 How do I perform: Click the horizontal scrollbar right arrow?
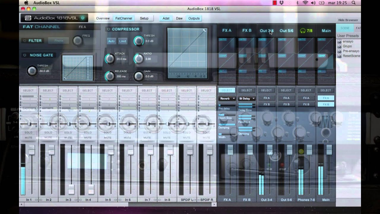click(x=214, y=204)
